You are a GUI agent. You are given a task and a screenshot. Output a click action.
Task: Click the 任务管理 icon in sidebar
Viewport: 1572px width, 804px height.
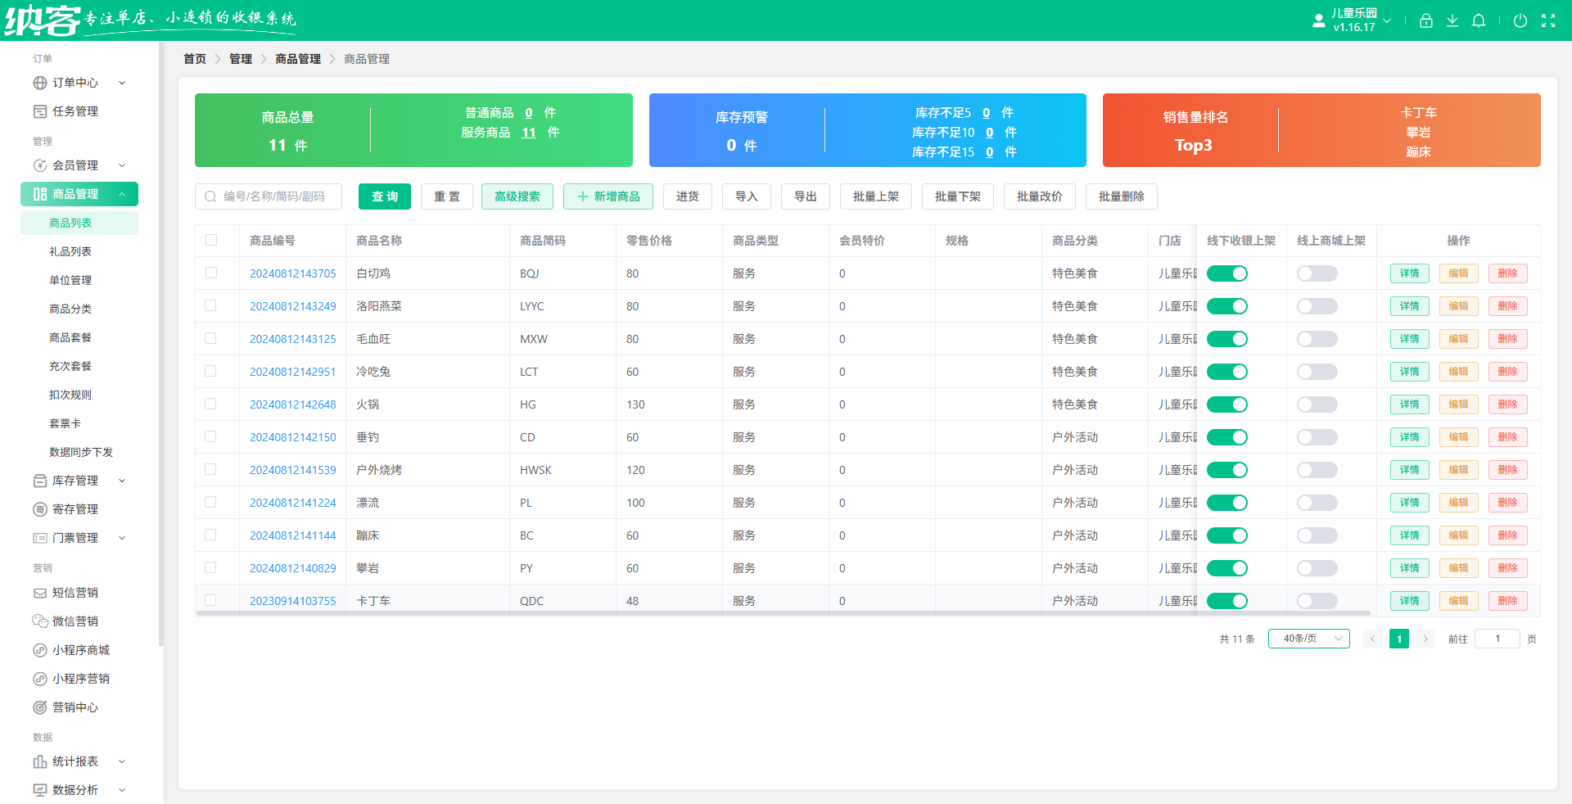pyautogui.click(x=39, y=111)
